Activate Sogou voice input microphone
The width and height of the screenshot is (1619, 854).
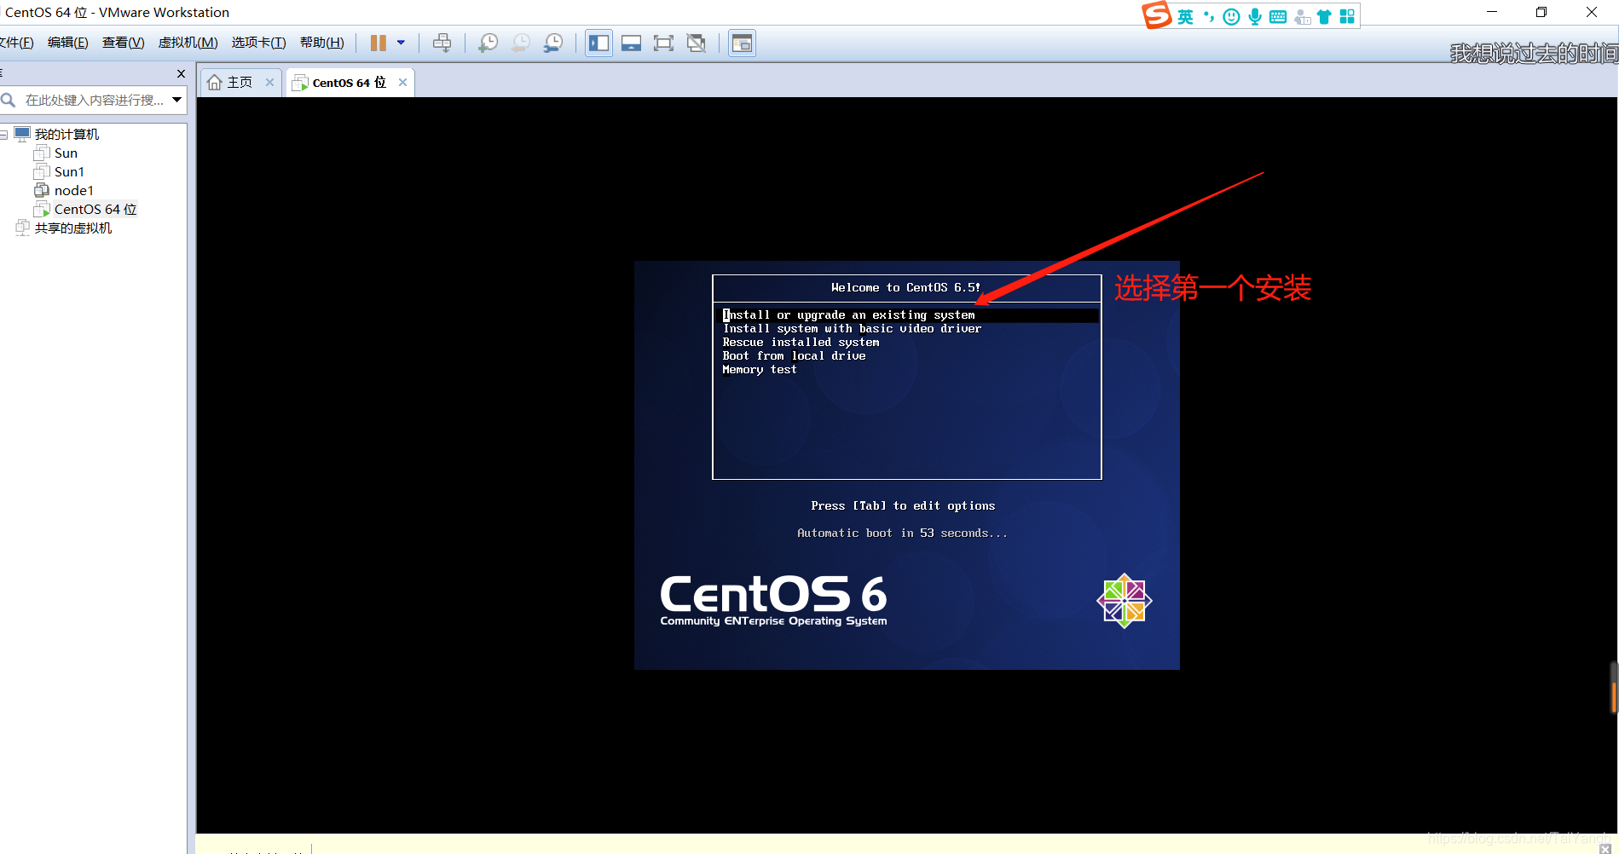tap(1255, 17)
